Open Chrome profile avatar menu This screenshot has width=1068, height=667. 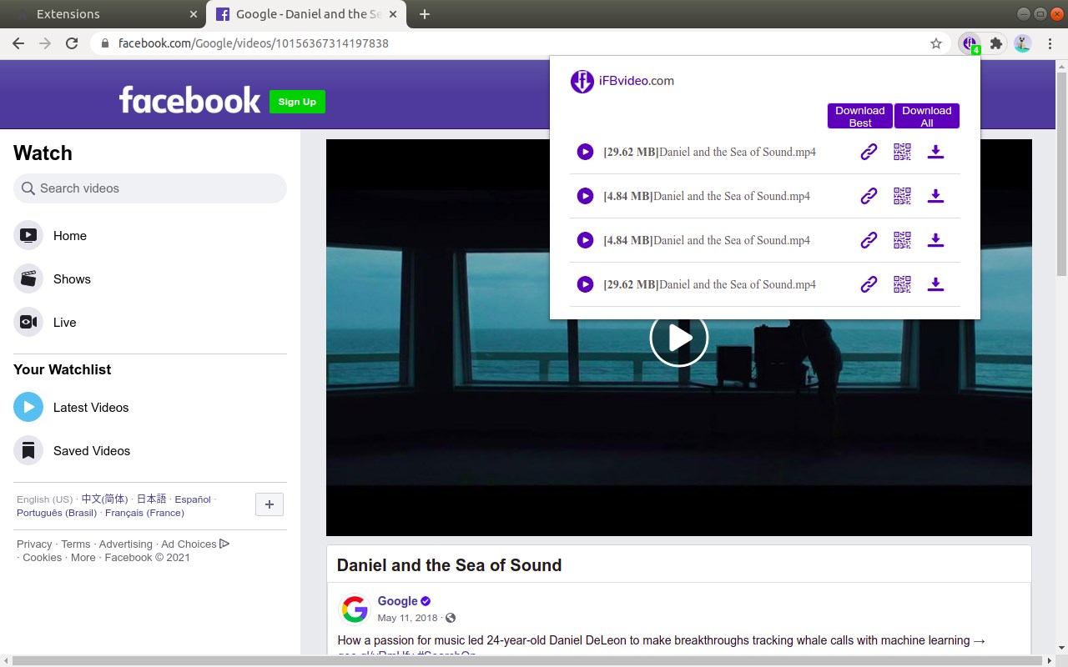click(1023, 43)
